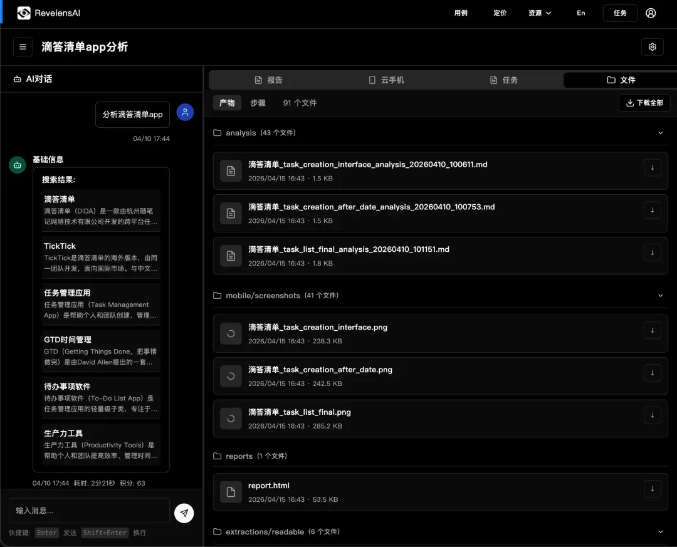Viewport: 677px width, 547px height.
Task: Open report.html file name
Action: [268, 485]
